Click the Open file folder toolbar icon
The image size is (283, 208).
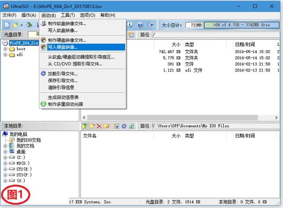click(15, 25)
